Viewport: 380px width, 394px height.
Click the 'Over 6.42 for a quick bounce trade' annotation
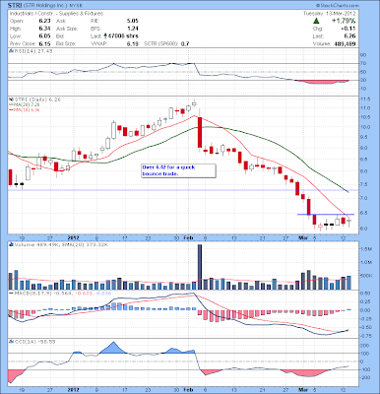(x=178, y=170)
